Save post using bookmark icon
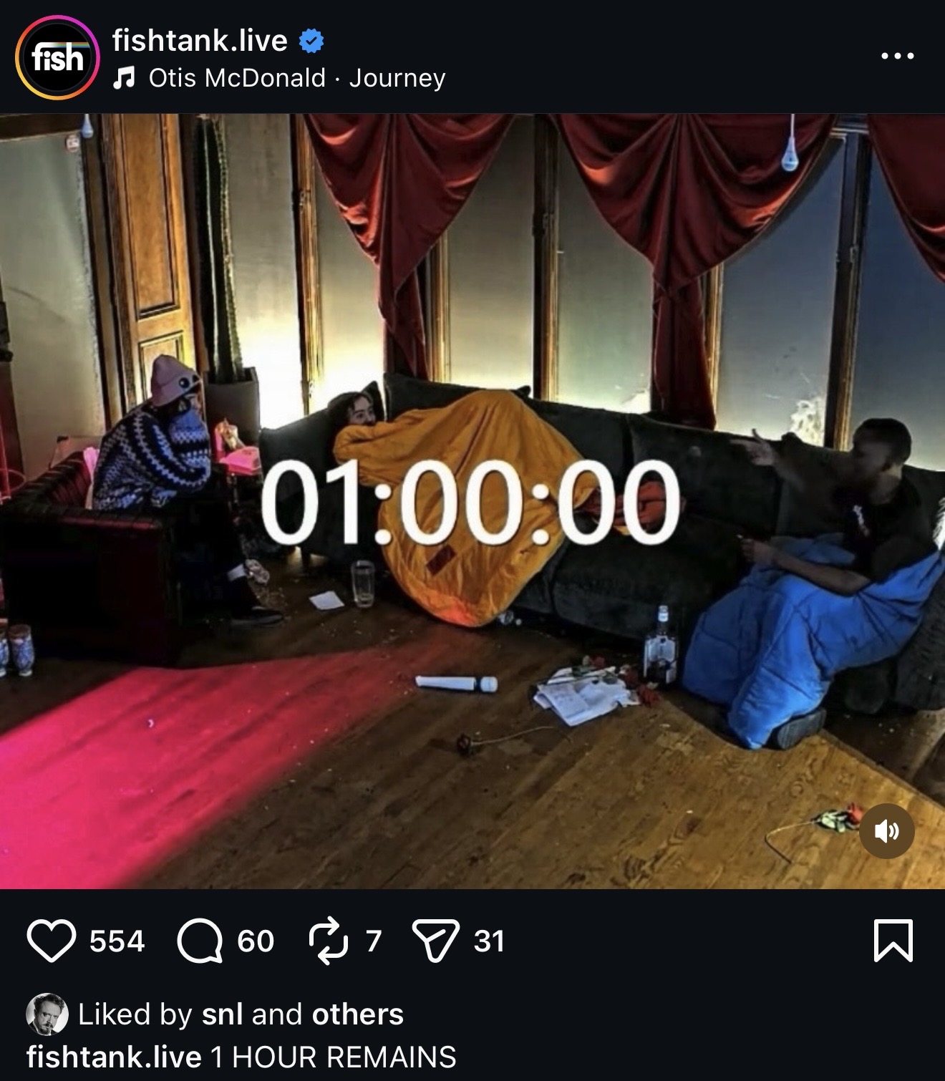This screenshot has height=1081, width=945. [893, 941]
